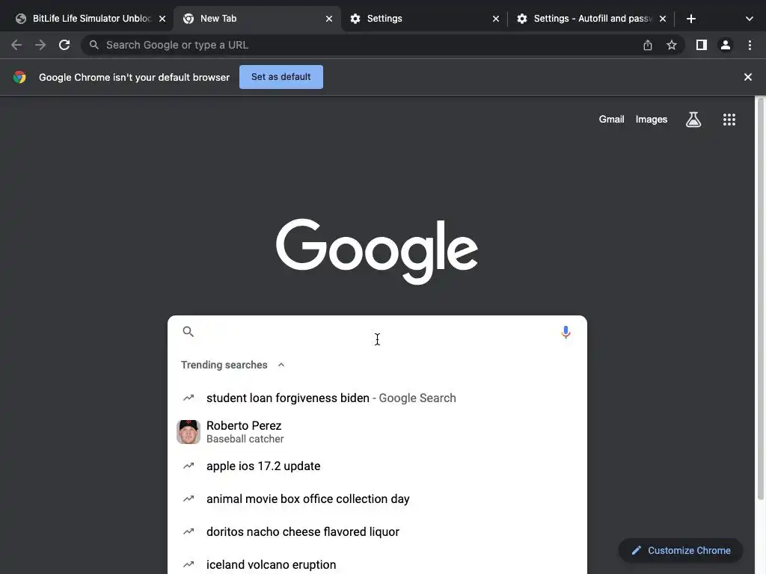
Task: Open the Google apps grid
Action: (x=729, y=119)
